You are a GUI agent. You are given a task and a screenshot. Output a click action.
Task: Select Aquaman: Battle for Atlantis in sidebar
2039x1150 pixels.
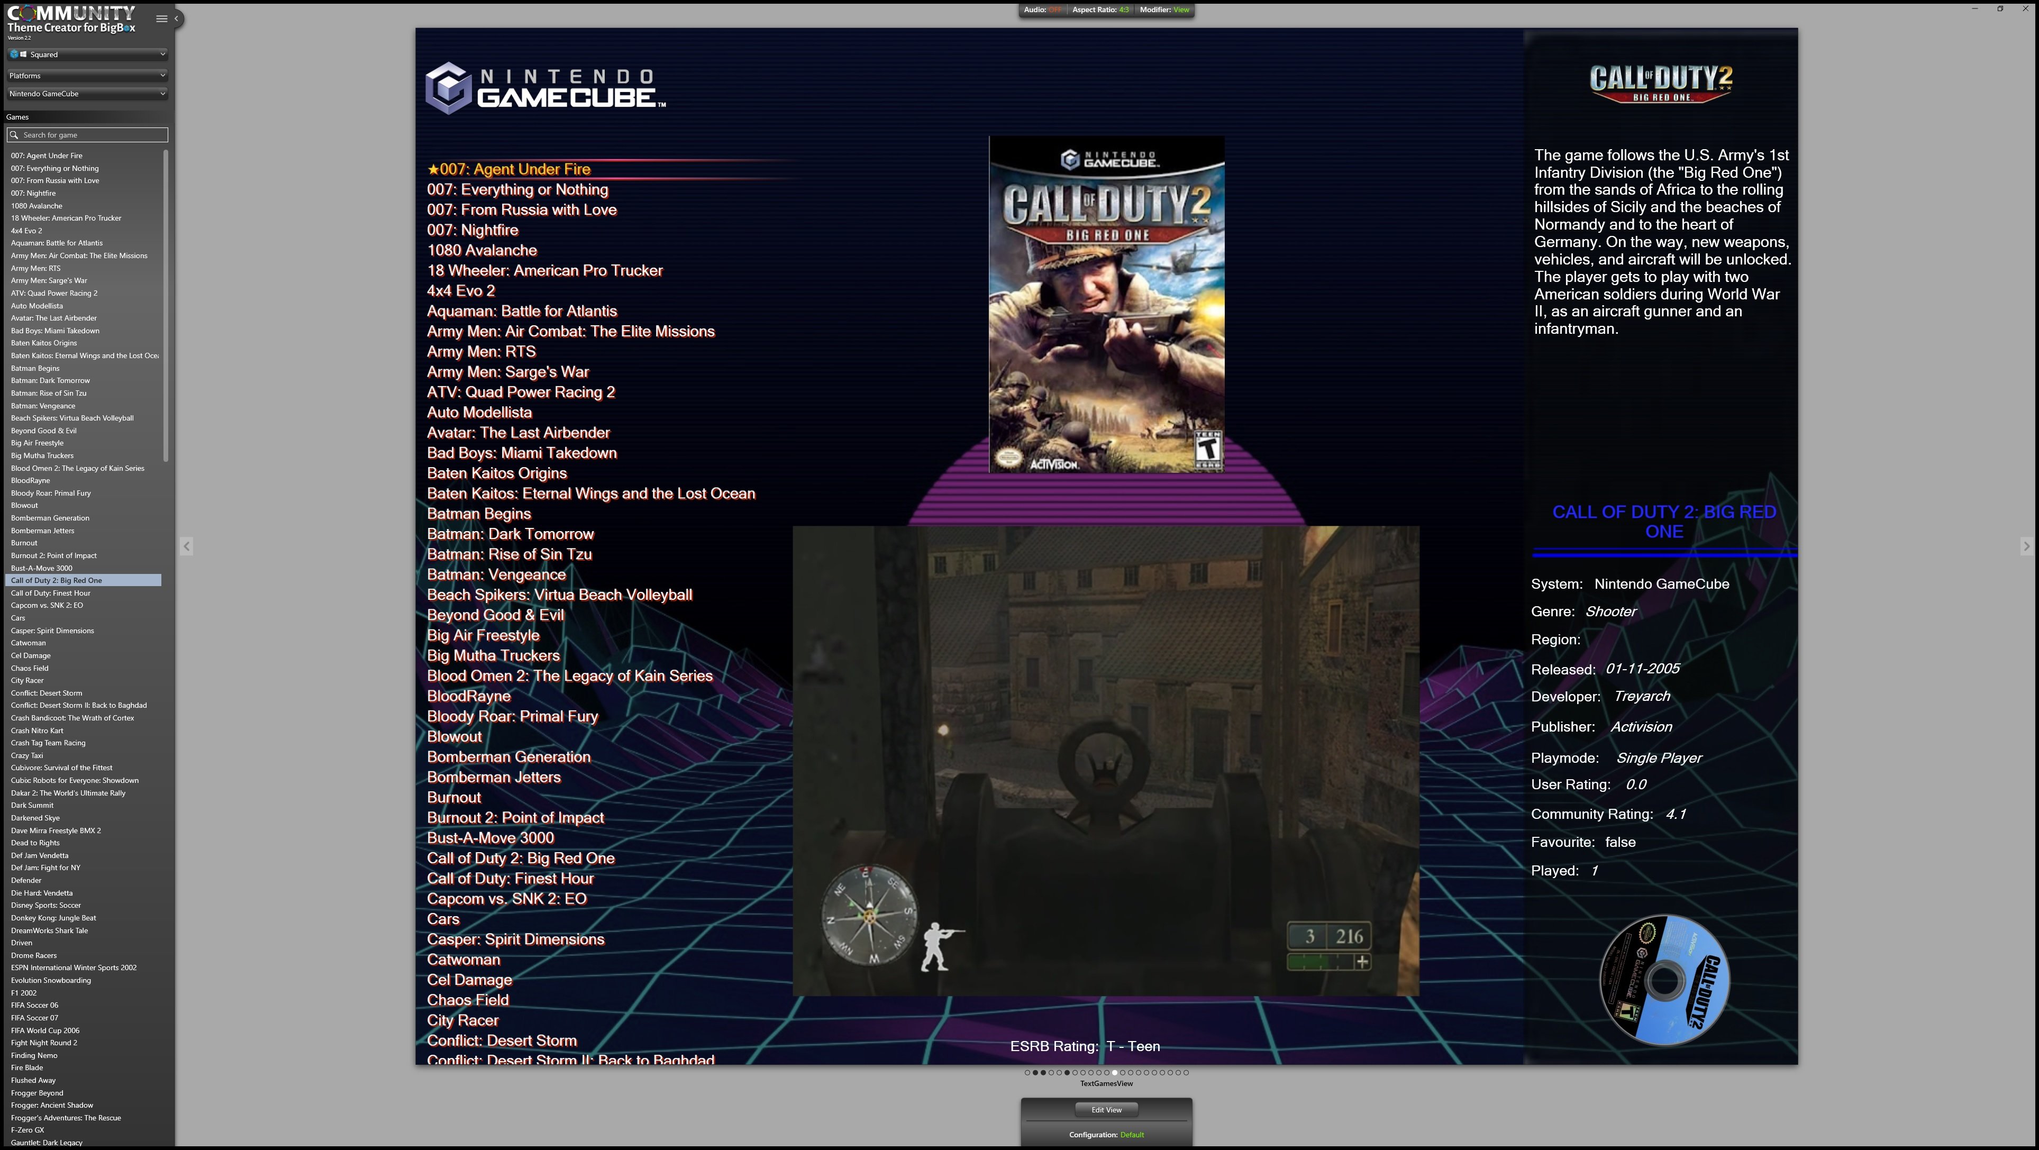pos(57,243)
